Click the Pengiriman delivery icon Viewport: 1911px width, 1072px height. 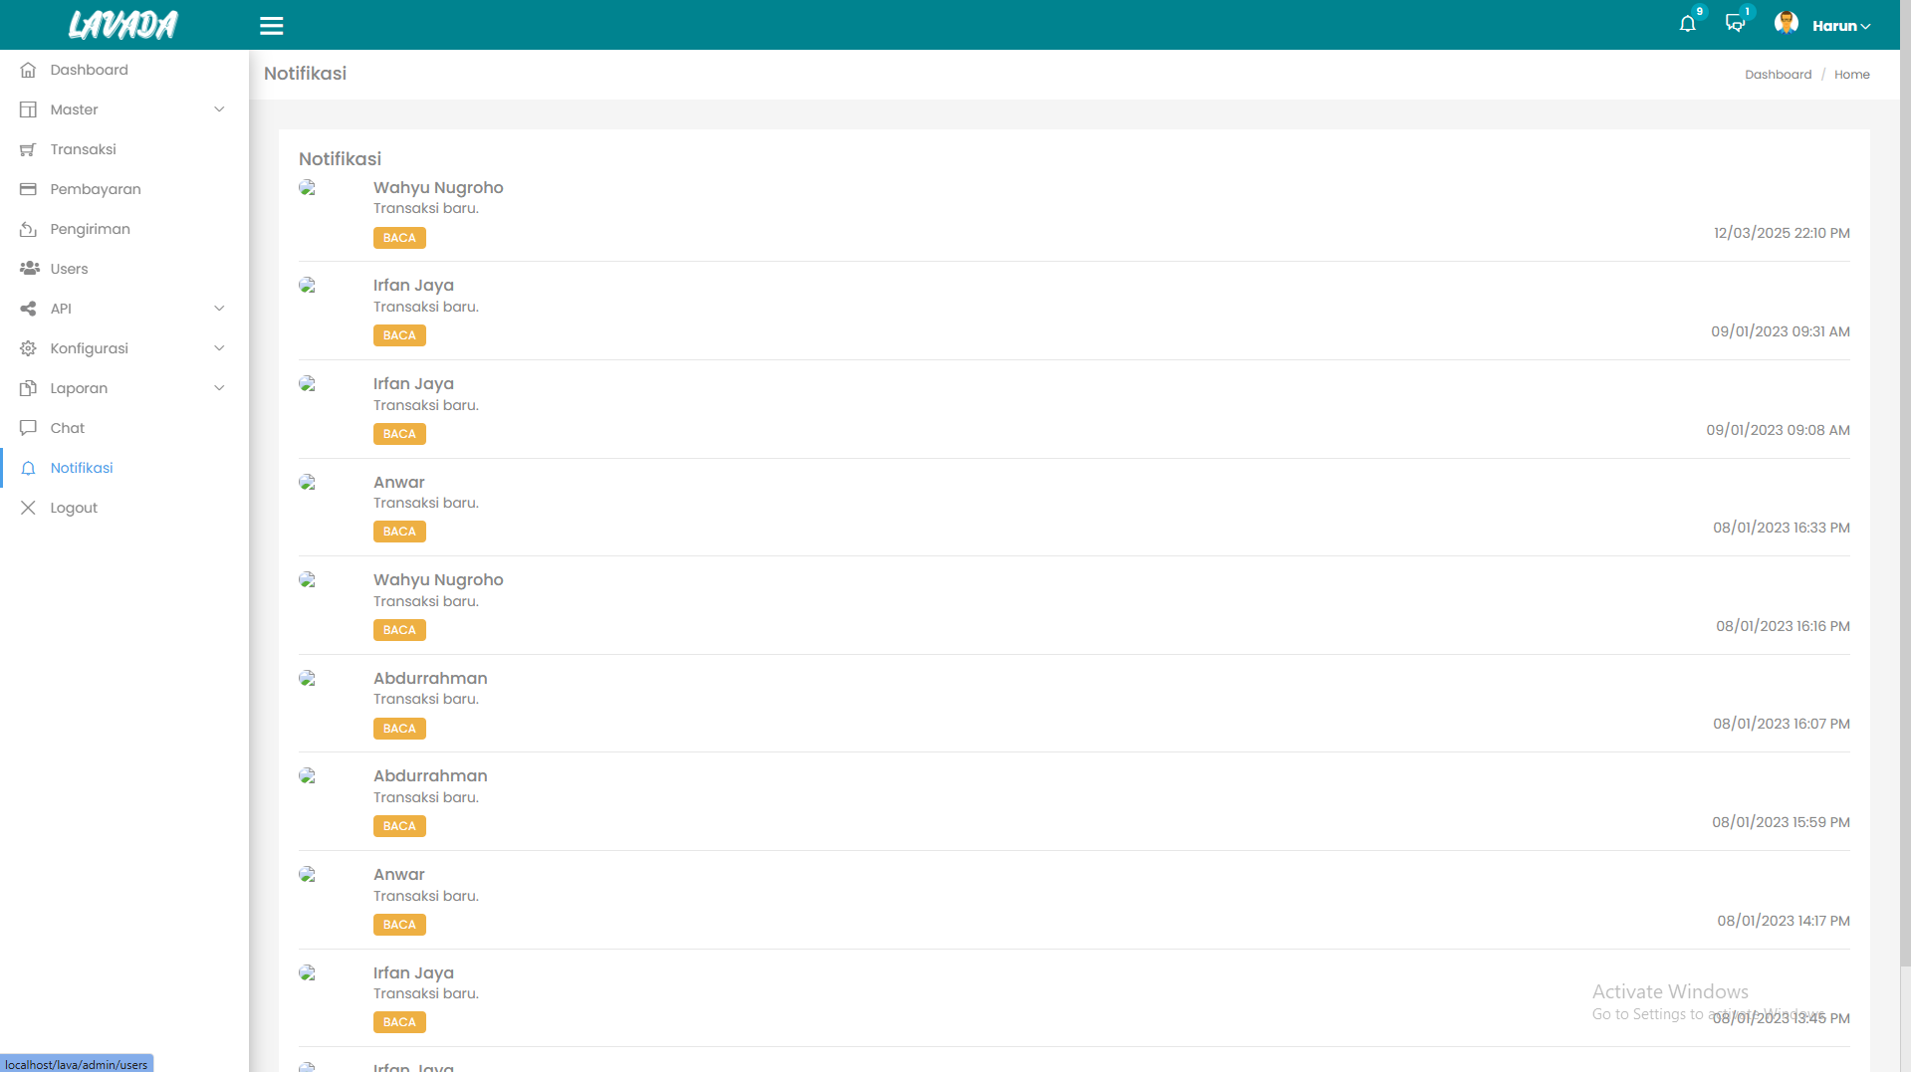(28, 229)
